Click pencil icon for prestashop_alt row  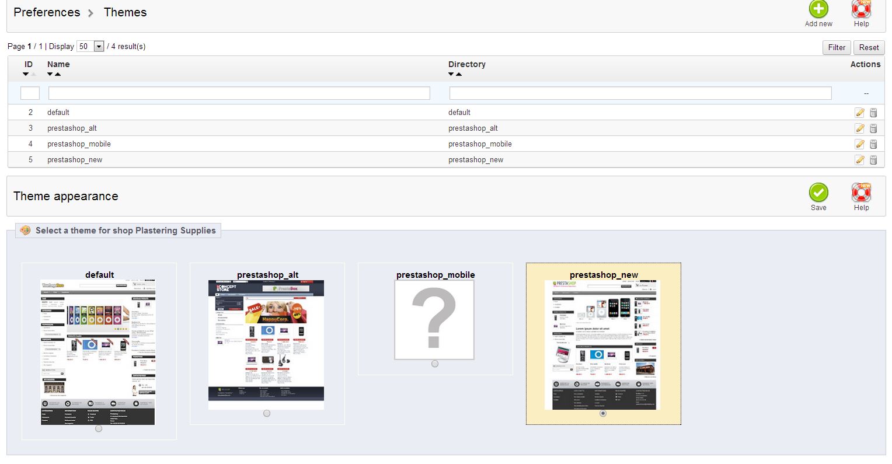(x=859, y=128)
